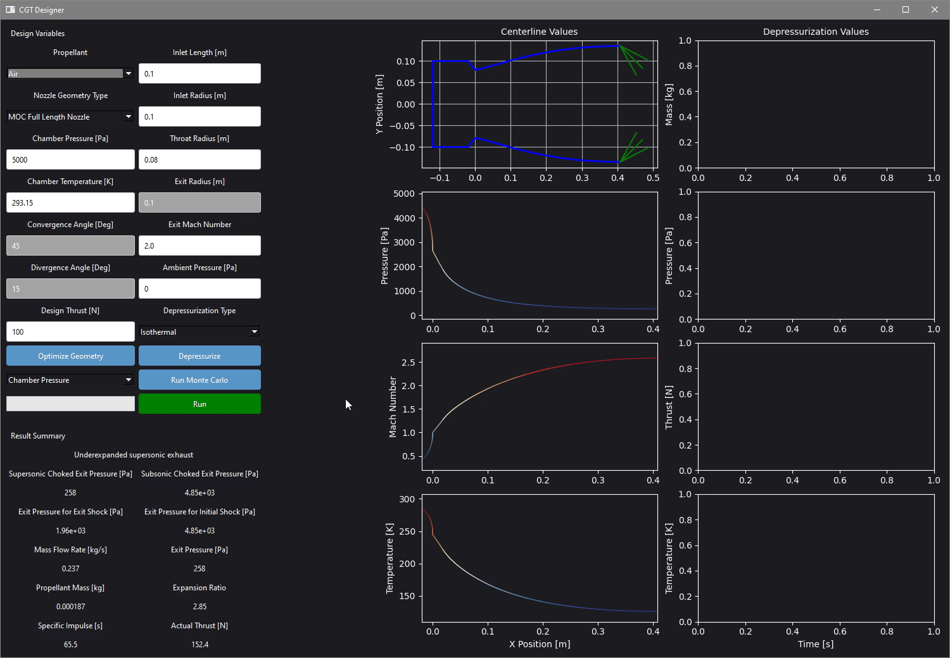Click the nozzle geometry Centerline Values plot

tap(540, 104)
